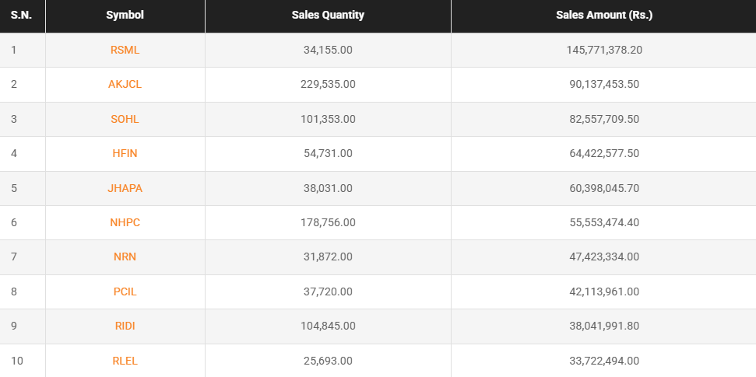756x377 pixels.
Task: Open the NRN symbol link
Action: [x=125, y=257]
